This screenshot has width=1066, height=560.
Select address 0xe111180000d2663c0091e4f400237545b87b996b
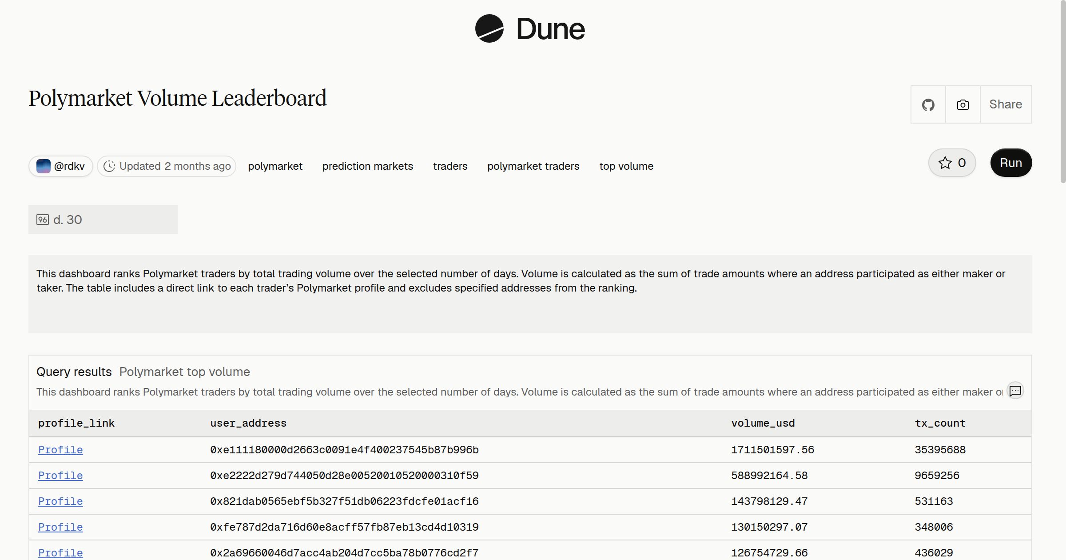tap(344, 450)
